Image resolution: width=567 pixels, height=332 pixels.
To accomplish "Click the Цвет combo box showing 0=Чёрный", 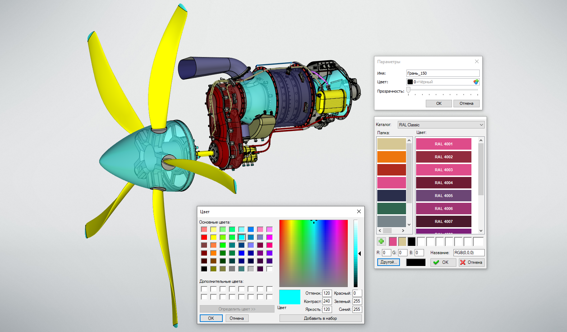I will pos(443,82).
